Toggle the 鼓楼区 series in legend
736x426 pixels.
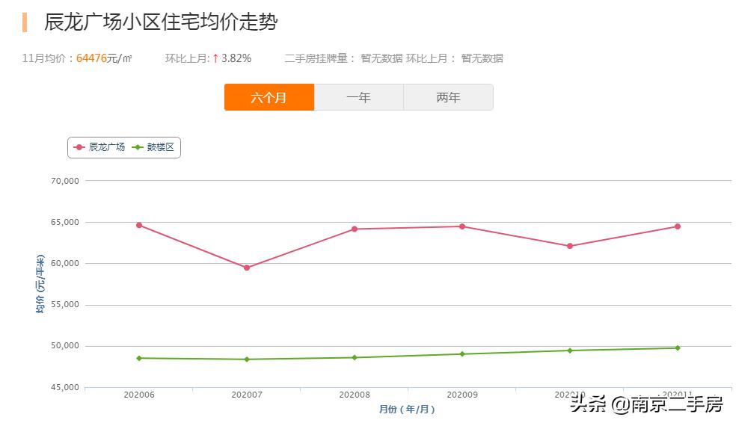(153, 147)
